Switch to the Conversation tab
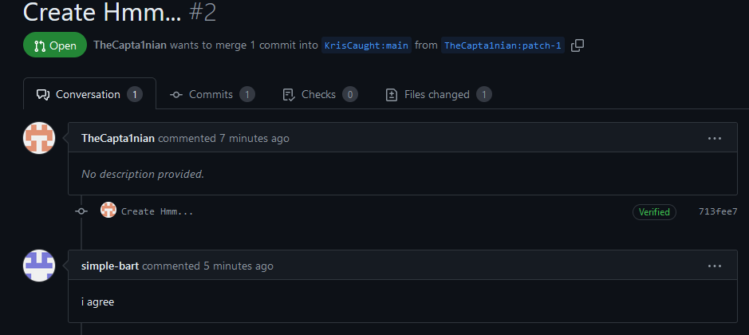This screenshot has height=335, width=749. pyautogui.click(x=89, y=94)
